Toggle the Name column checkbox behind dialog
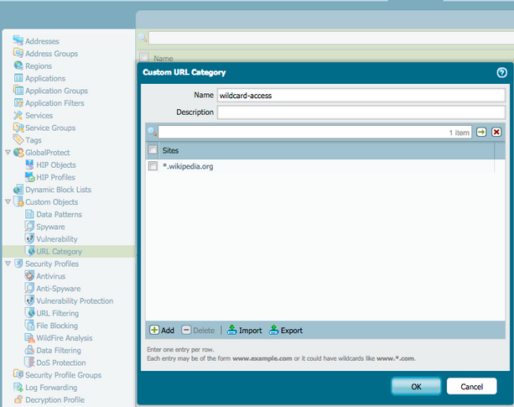The width and height of the screenshot is (514, 407). pyautogui.click(x=143, y=58)
